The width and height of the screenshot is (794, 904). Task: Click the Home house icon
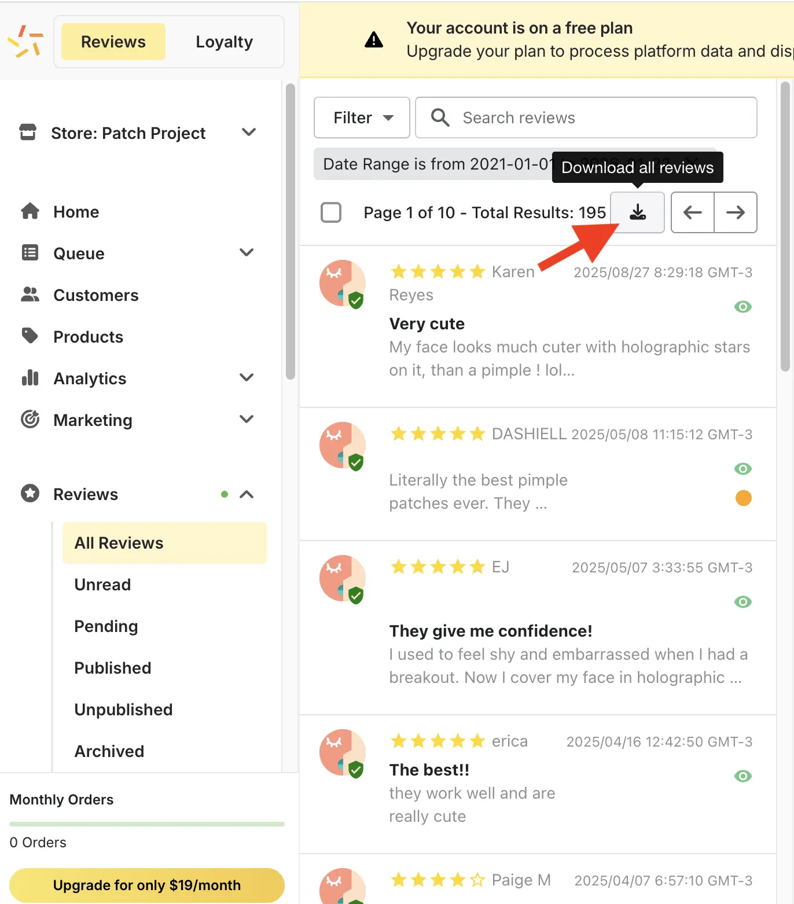(30, 211)
